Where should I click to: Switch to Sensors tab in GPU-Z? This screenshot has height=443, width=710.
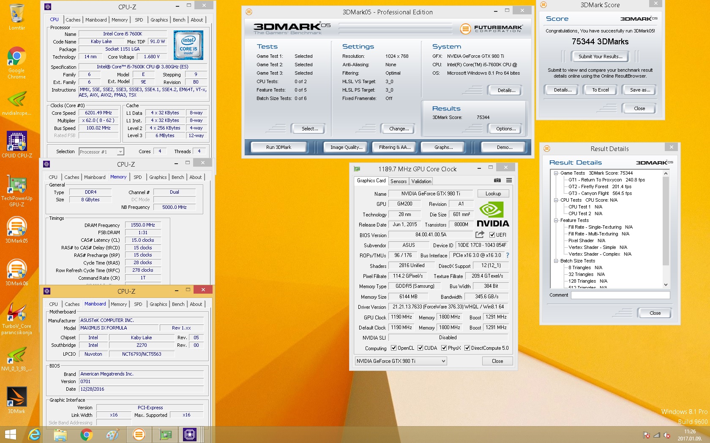(x=399, y=181)
